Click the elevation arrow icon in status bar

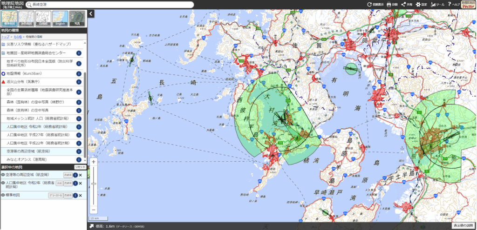pyautogui.click(x=91, y=226)
